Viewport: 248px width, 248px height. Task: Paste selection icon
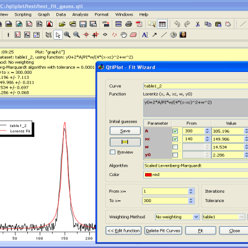tap(218, 24)
